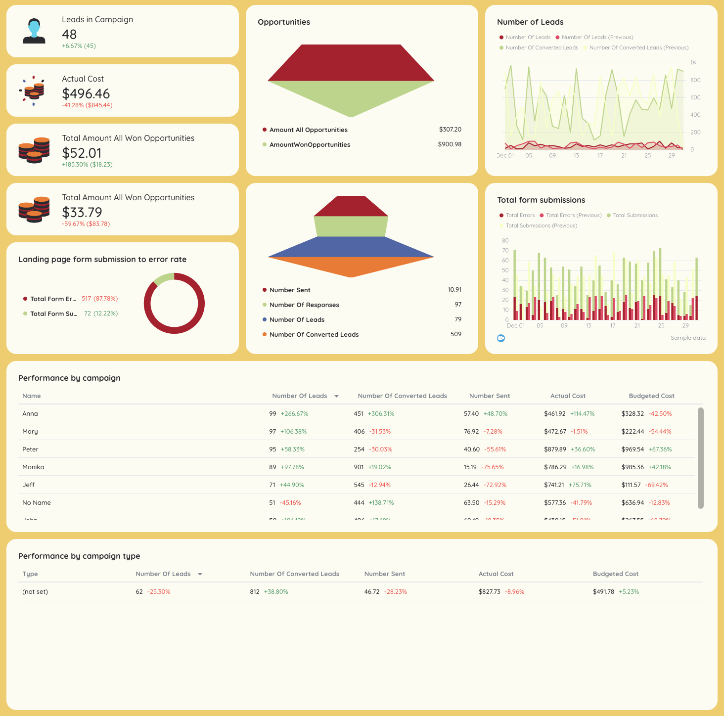The height and width of the screenshot is (716, 724).
Task: Click the orange dot beside Number Of Converted Leads
Action: [x=265, y=334]
